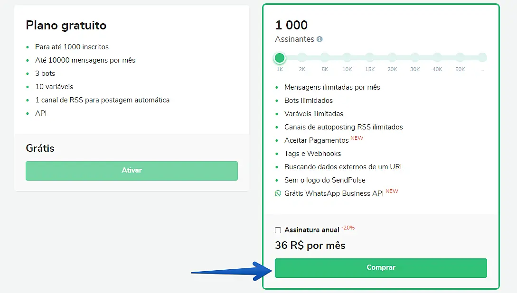
Task: Click the Grátis WhatsApp Business API text
Action: pyautogui.click(x=334, y=193)
